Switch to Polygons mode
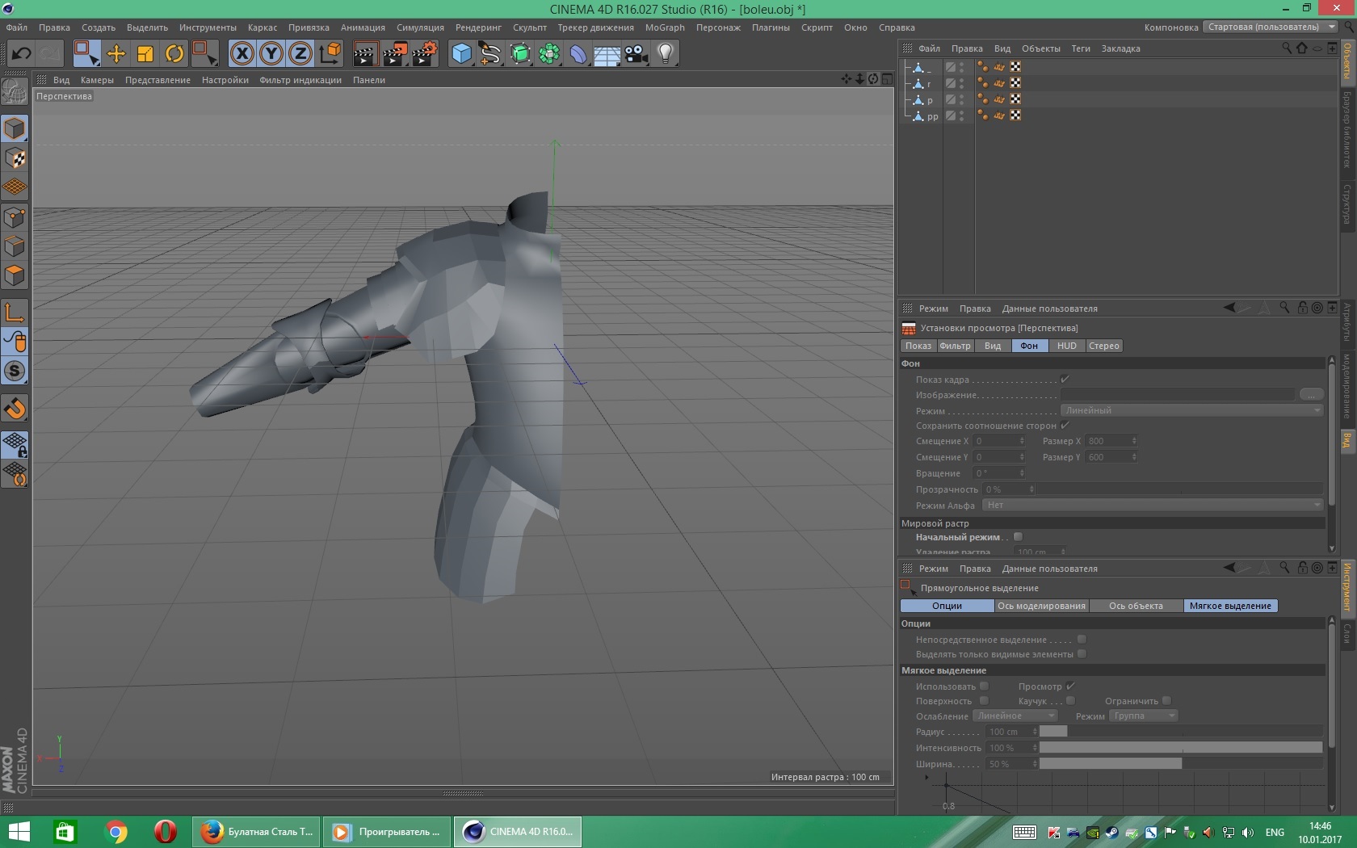 (15, 275)
